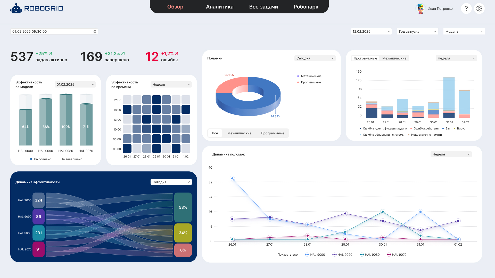The width and height of the screenshot is (495, 278).
Task: Toggle Механические legend item in donut chart
Action: tap(311, 76)
